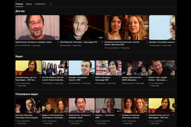This screenshot has width=191, height=127.
Task: Open title Пелагея Разговоры 2008
Action: (105, 116)
